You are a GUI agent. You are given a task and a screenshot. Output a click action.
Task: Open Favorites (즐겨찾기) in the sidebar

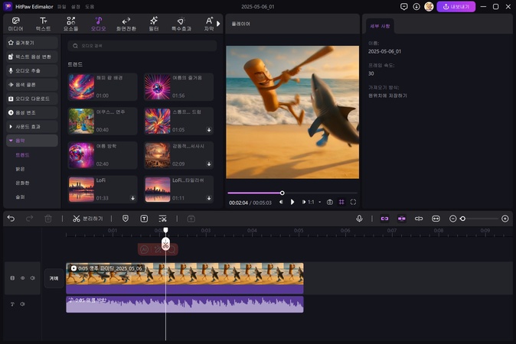tap(32, 43)
